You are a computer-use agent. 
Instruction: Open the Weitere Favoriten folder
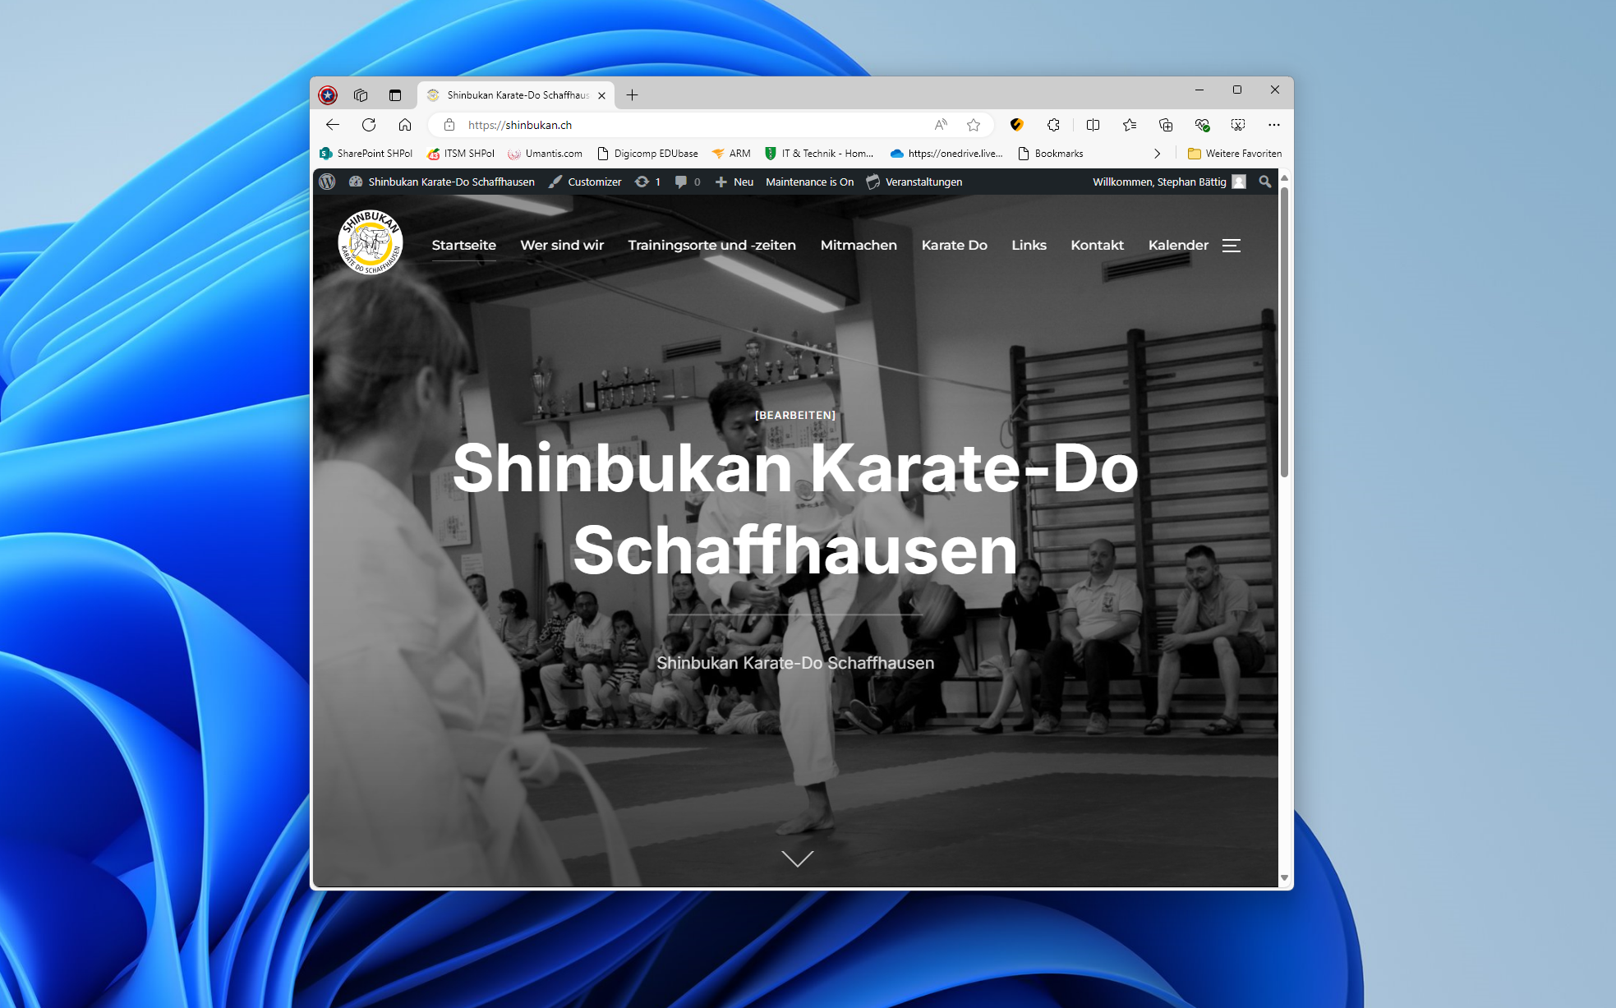click(x=1235, y=154)
